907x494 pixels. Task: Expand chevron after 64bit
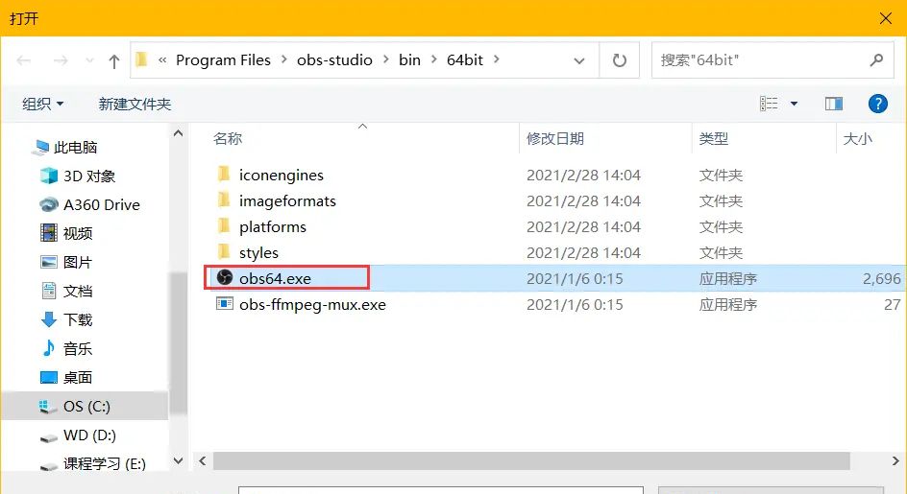pyautogui.click(x=497, y=59)
